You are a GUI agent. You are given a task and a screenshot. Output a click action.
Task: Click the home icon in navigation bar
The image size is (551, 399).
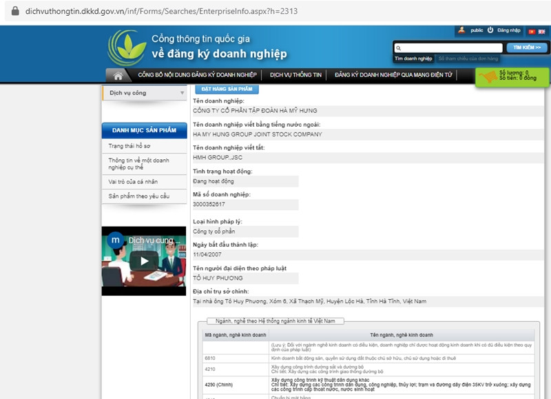[x=118, y=75]
